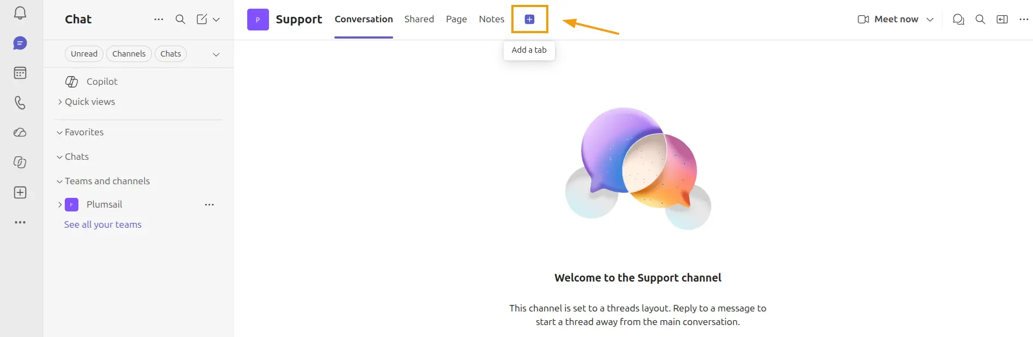Switch to the Conversation tab
The height and width of the screenshot is (337, 1033).
point(364,19)
